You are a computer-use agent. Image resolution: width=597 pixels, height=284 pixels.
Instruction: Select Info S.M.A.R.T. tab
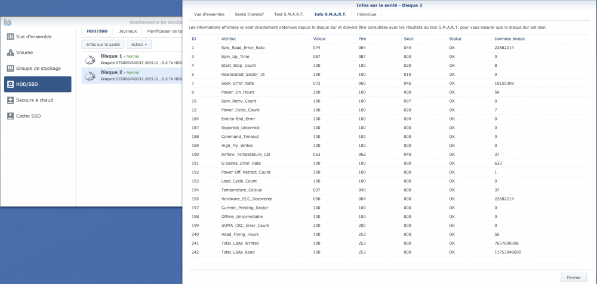[x=330, y=14]
